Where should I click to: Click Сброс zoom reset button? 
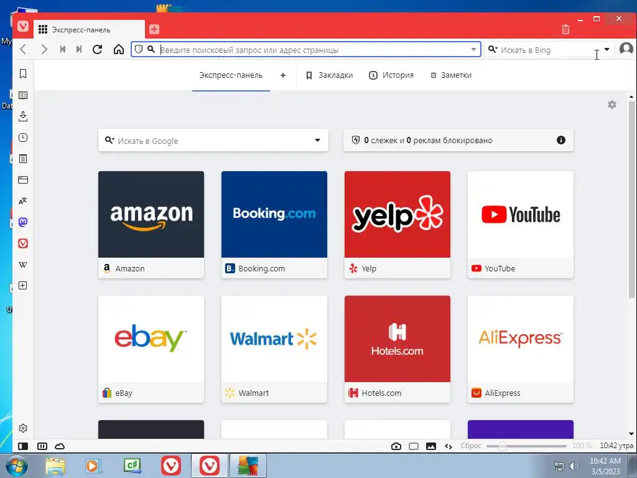(471, 446)
